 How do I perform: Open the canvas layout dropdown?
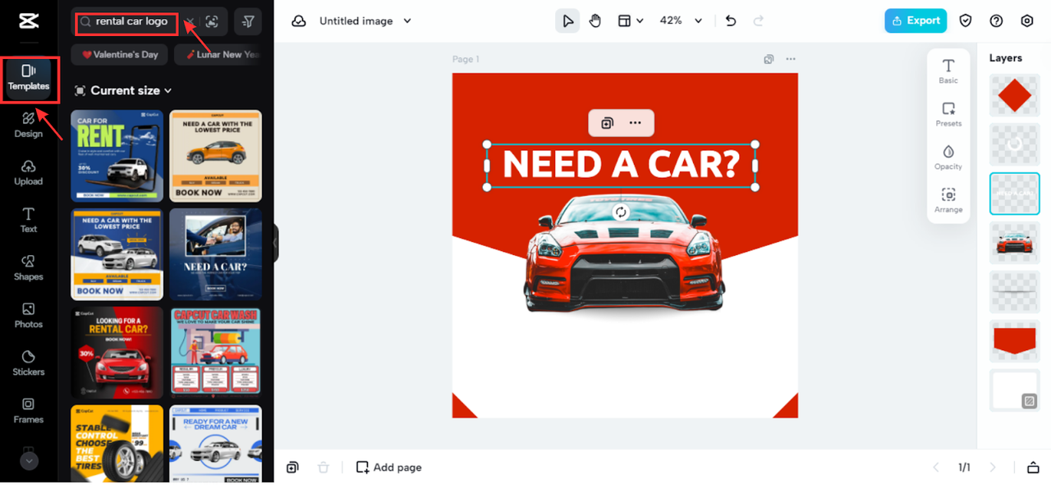630,21
